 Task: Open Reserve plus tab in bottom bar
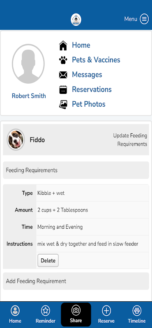(x=106, y=314)
